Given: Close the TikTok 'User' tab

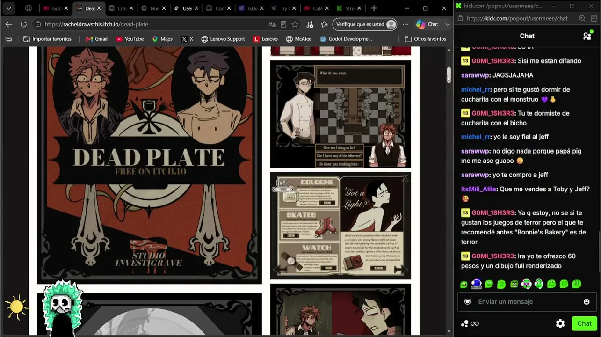Looking at the screenshot, I should click(196, 8).
